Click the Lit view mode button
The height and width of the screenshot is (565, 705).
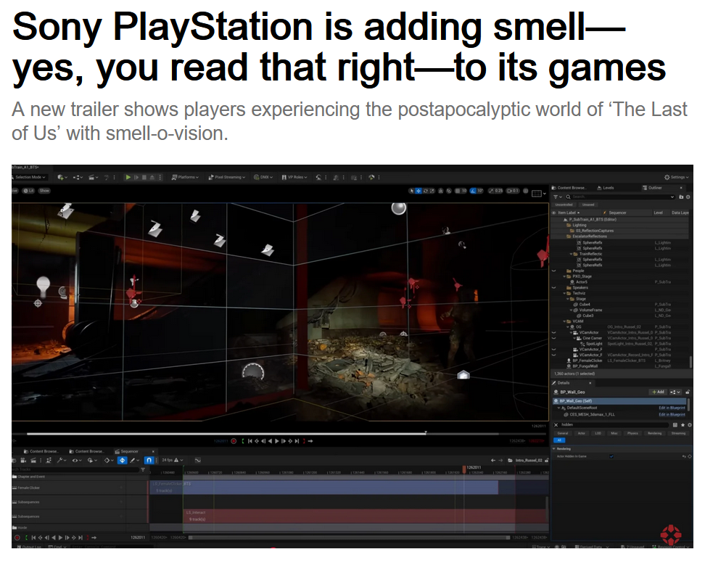tap(30, 191)
